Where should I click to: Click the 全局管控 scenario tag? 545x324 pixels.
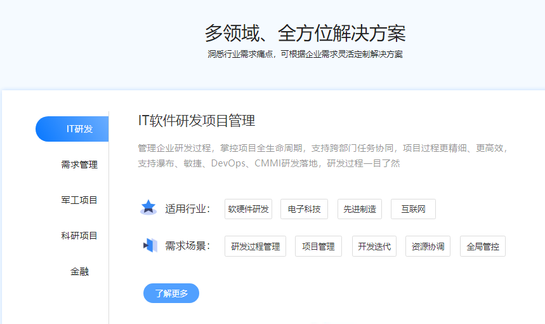coord(483,246)
